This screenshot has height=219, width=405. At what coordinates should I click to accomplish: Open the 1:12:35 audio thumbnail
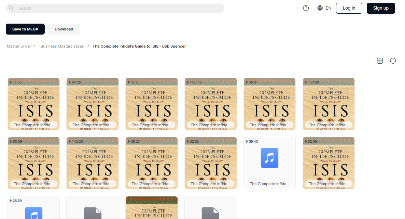[x=93, y=163]
